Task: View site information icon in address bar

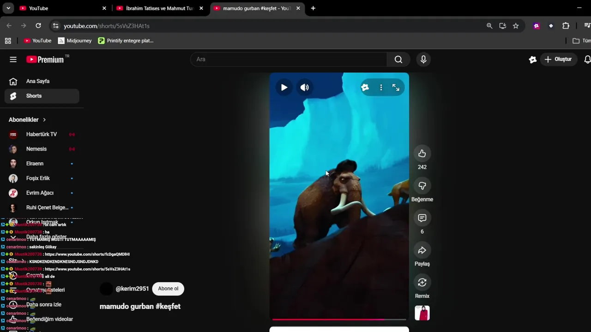Action: pos(55,26)
